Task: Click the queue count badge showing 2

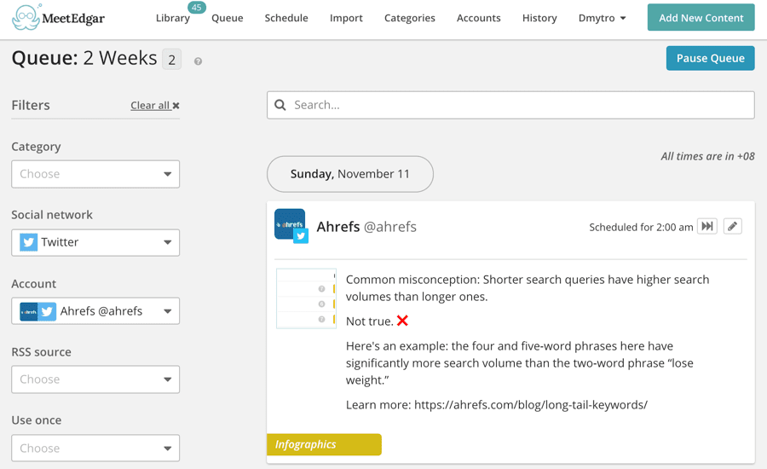Action: pyautogui.click(x=172, y=60)
